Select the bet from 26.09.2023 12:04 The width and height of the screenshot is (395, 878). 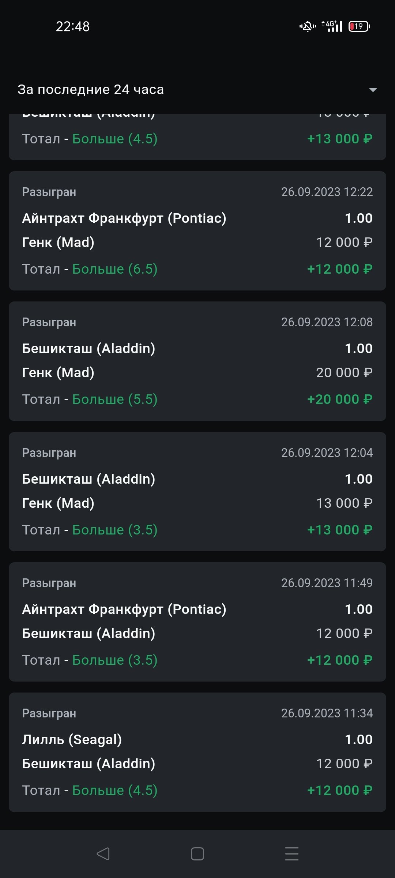click(197, 491)
